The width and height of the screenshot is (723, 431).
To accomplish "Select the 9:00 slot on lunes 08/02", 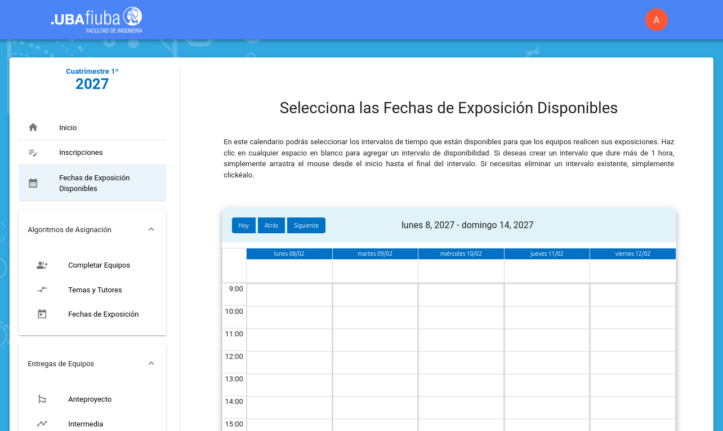I will click(x=289, y=295).
